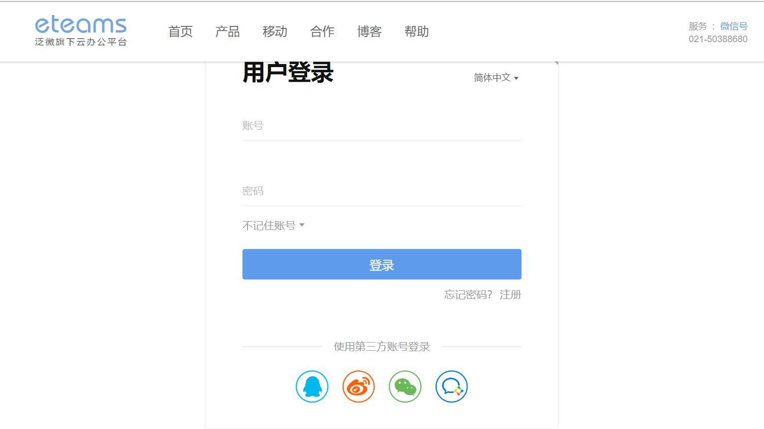Open the 合作 navigation item

322,32
